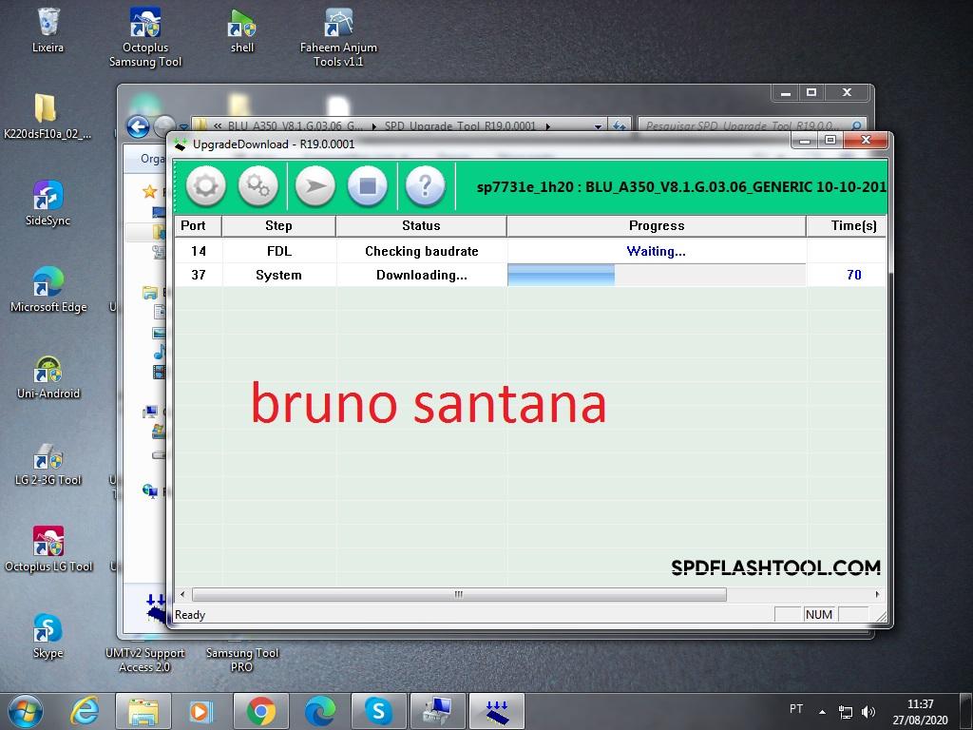Click the BLU_A350 breadcrumb in Explorer address bar
This screenshot has width=973, height=730.
[296, 126]
